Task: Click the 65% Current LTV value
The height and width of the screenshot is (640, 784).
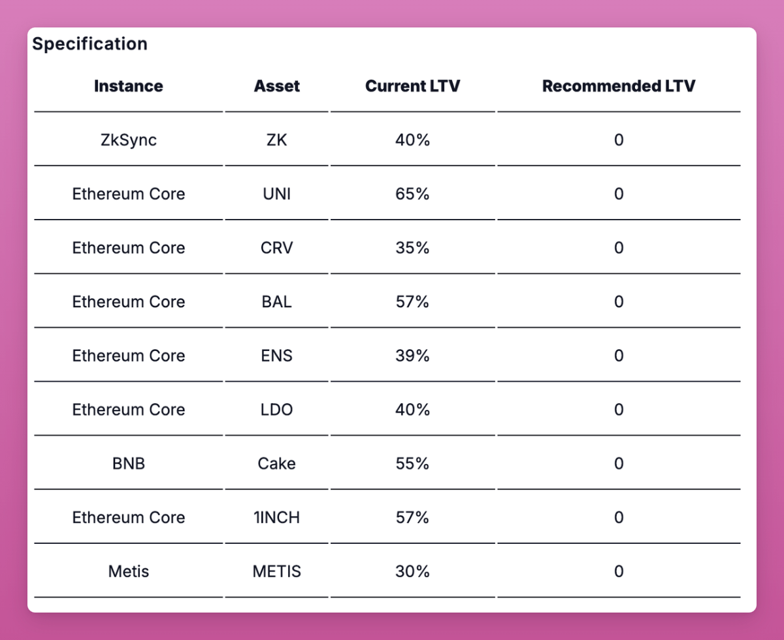Action: pyautogui.click(x=412, y=194)
